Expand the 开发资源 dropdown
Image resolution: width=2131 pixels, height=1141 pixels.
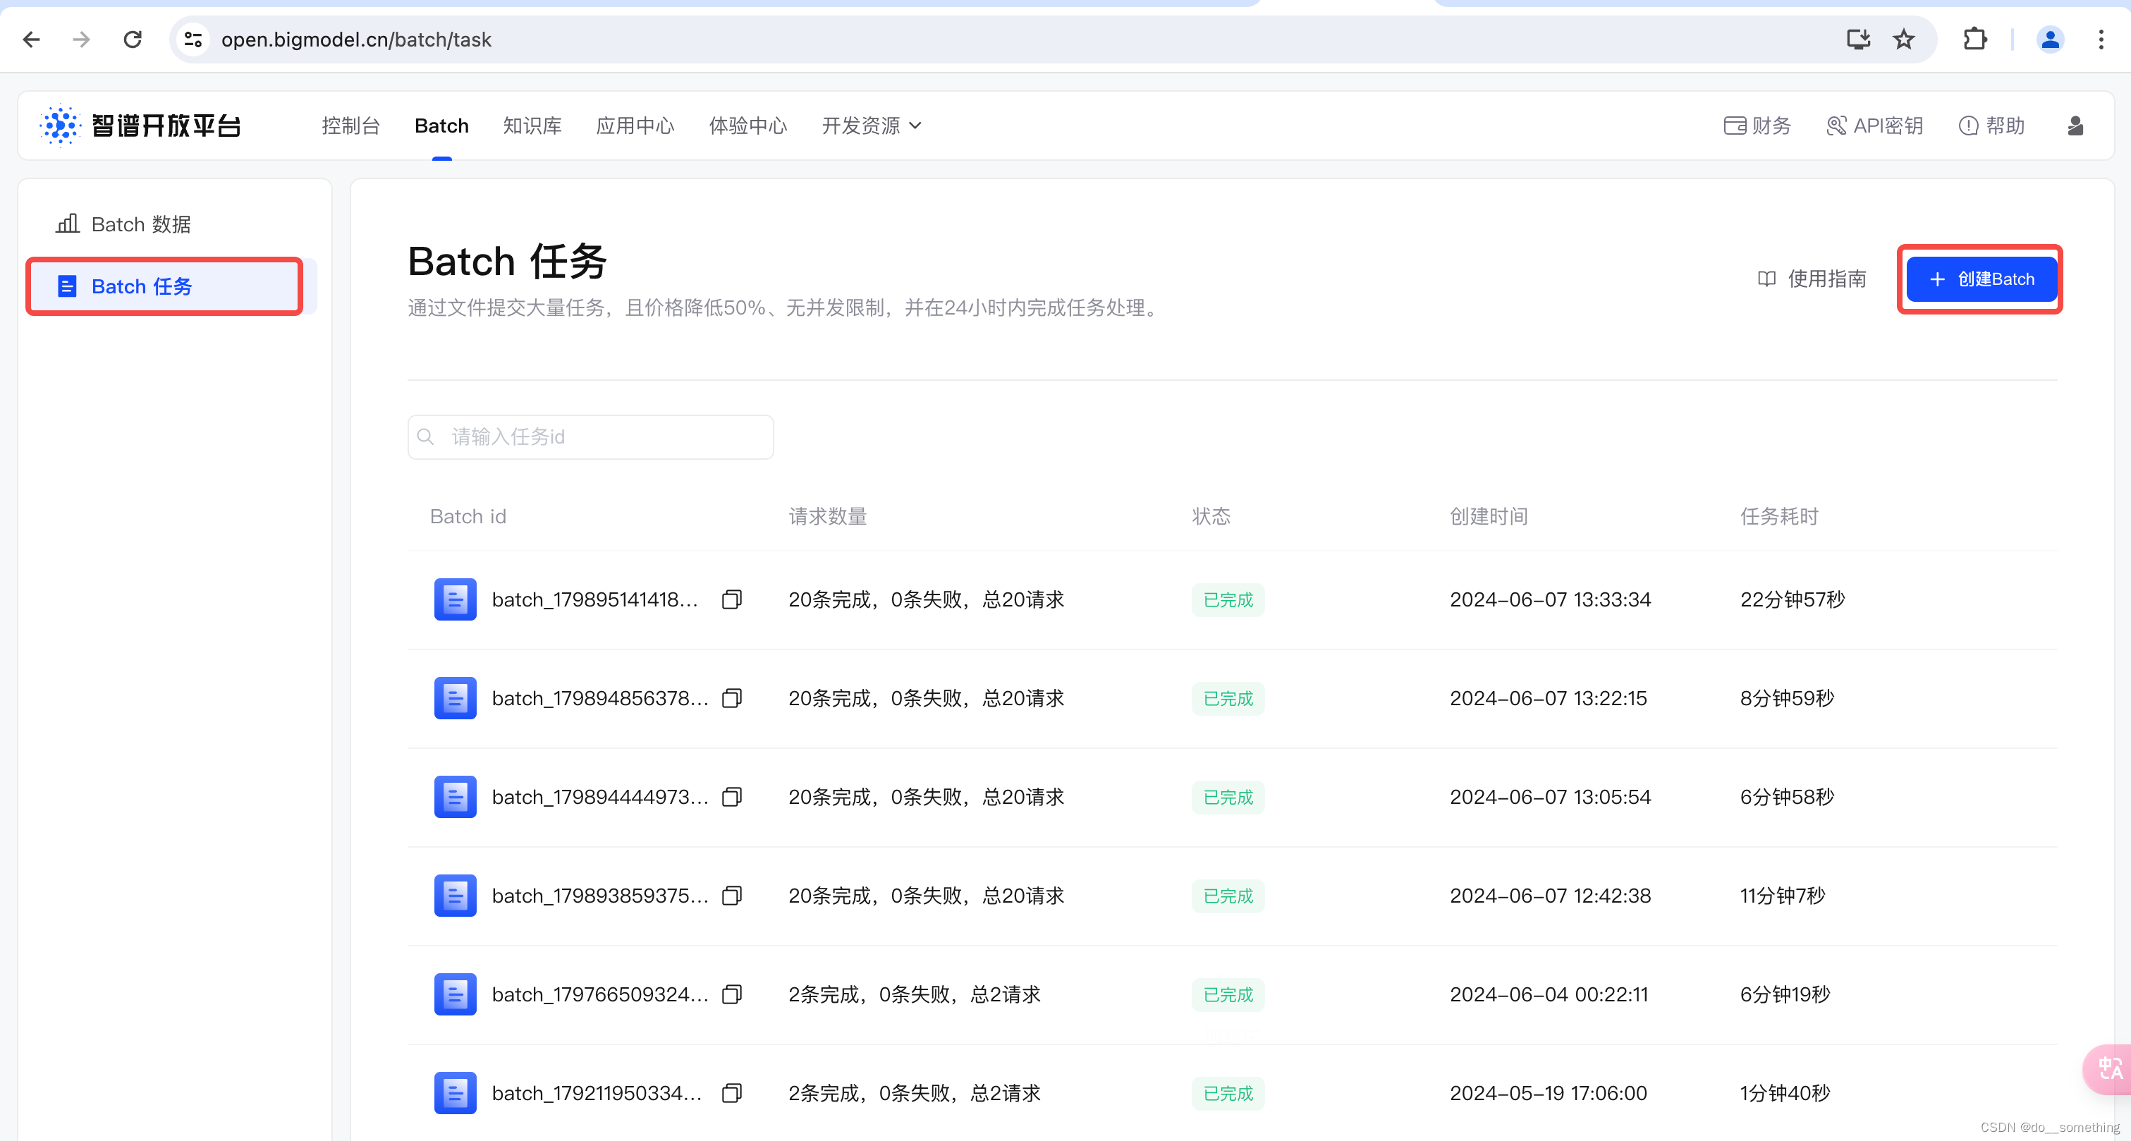tap(871, 125)
